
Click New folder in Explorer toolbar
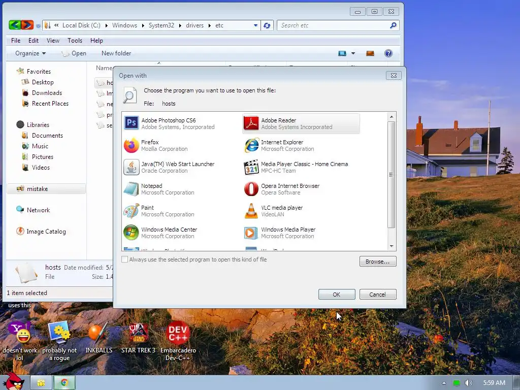click(x=116, y=53)
